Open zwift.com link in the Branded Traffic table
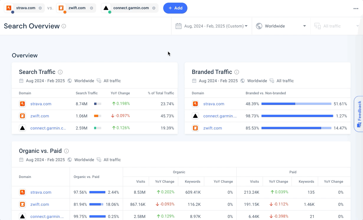The image size is (363, 220). pyautogui.click(x=212, y=128)
